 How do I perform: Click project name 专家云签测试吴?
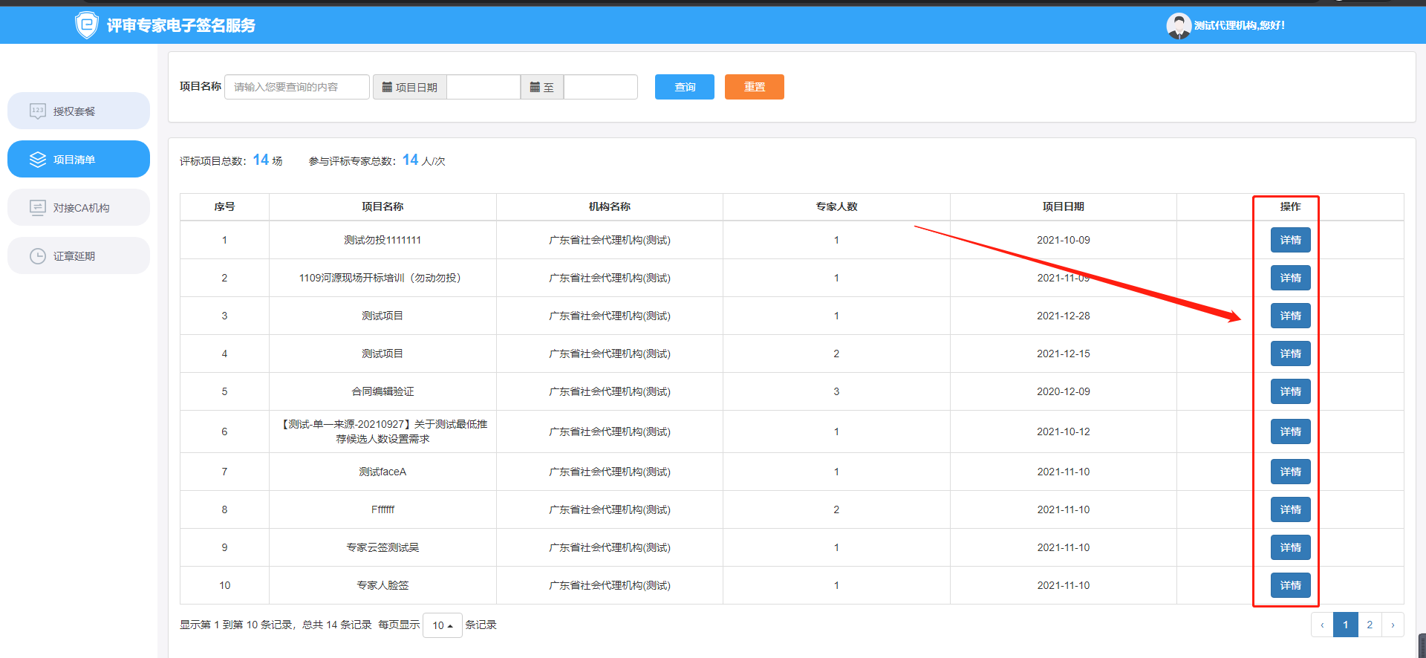pyautogui.click(x=382, y=547)
